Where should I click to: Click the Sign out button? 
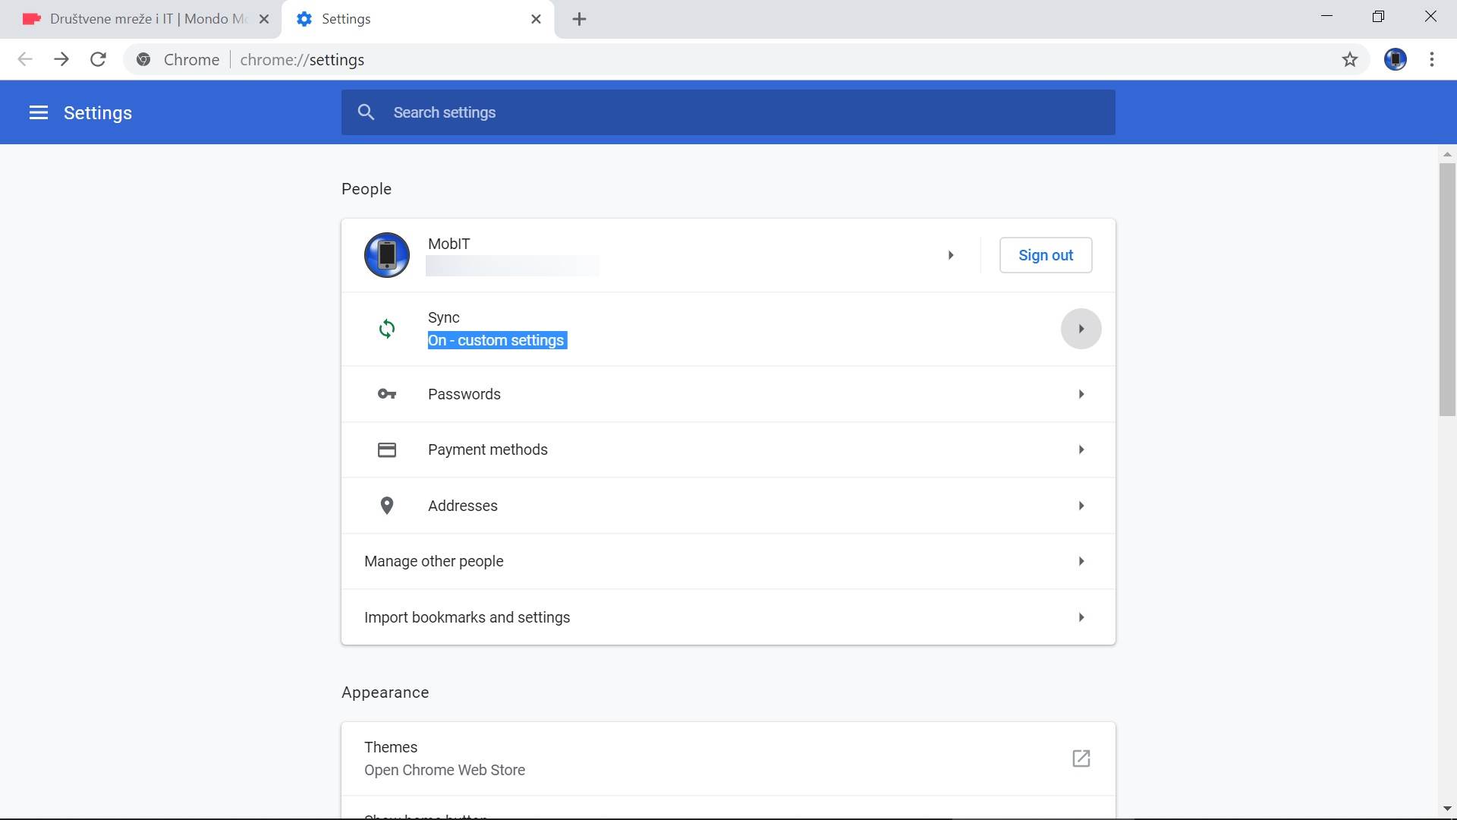tap(1045, 255)
